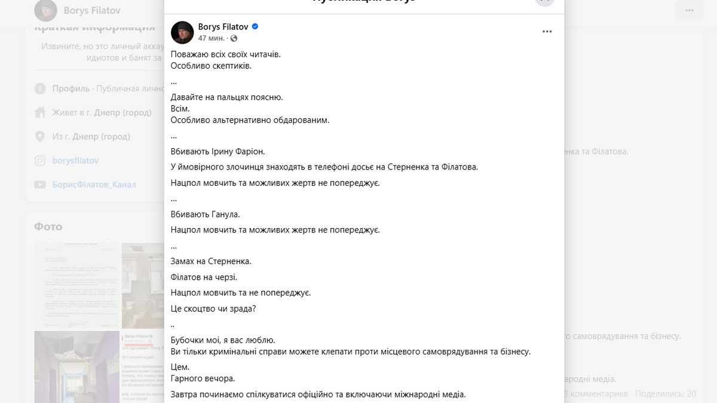Click the blue verified badge next to Borys Filatov
This screenshot has width=717, height=403.
click(x=255, y=26)
